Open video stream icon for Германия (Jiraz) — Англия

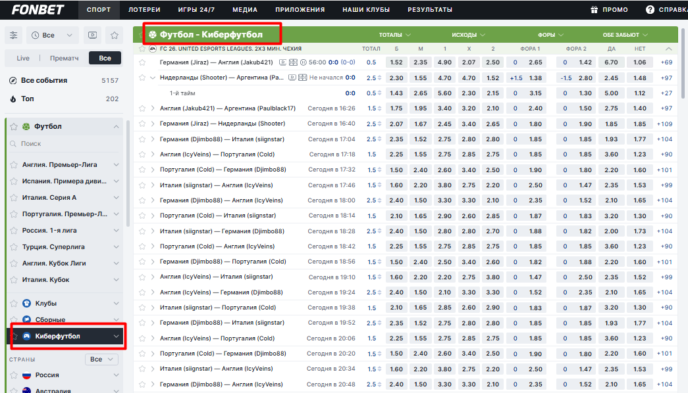point(283,62)
